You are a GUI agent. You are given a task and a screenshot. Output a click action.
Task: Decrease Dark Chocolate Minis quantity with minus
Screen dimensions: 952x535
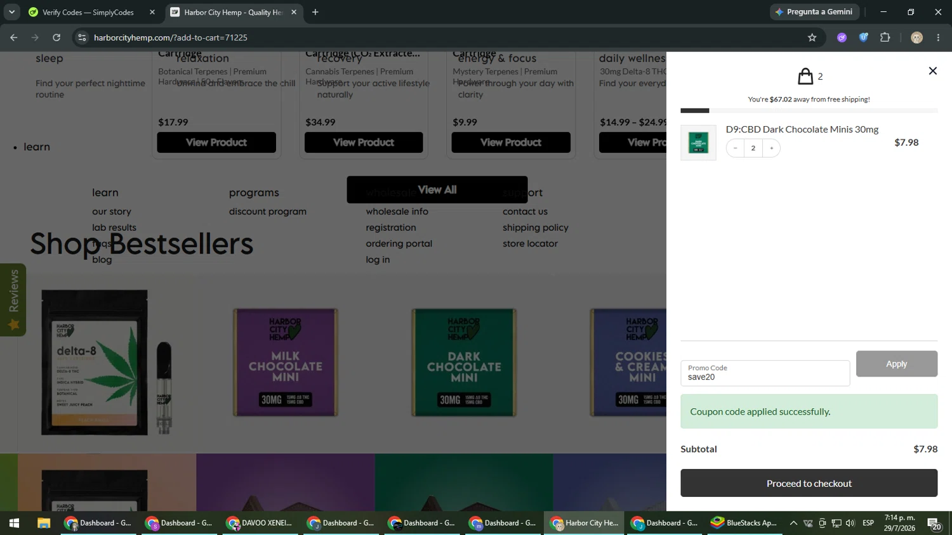tap(735, 148)
